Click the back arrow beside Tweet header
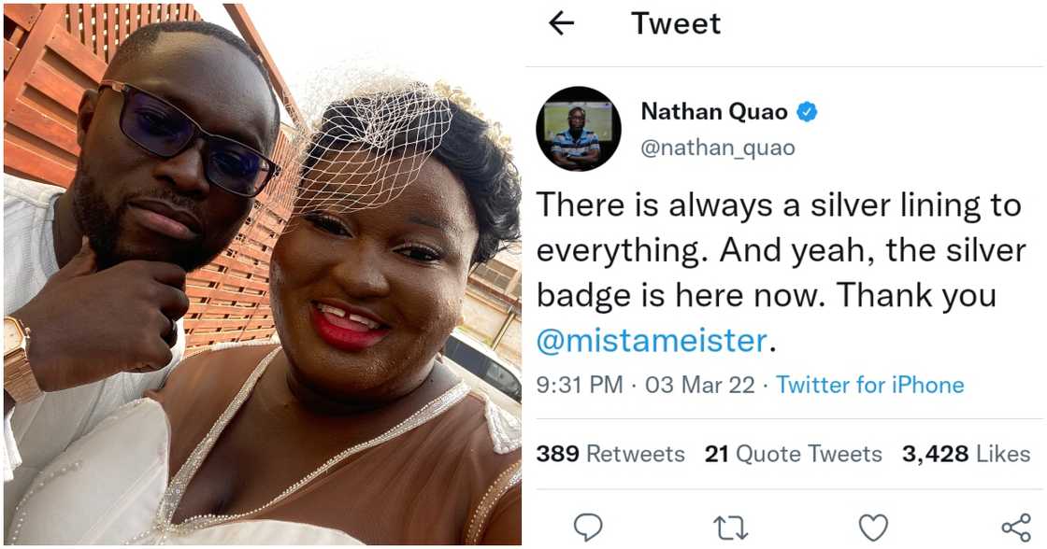 [x=561, y=24]
